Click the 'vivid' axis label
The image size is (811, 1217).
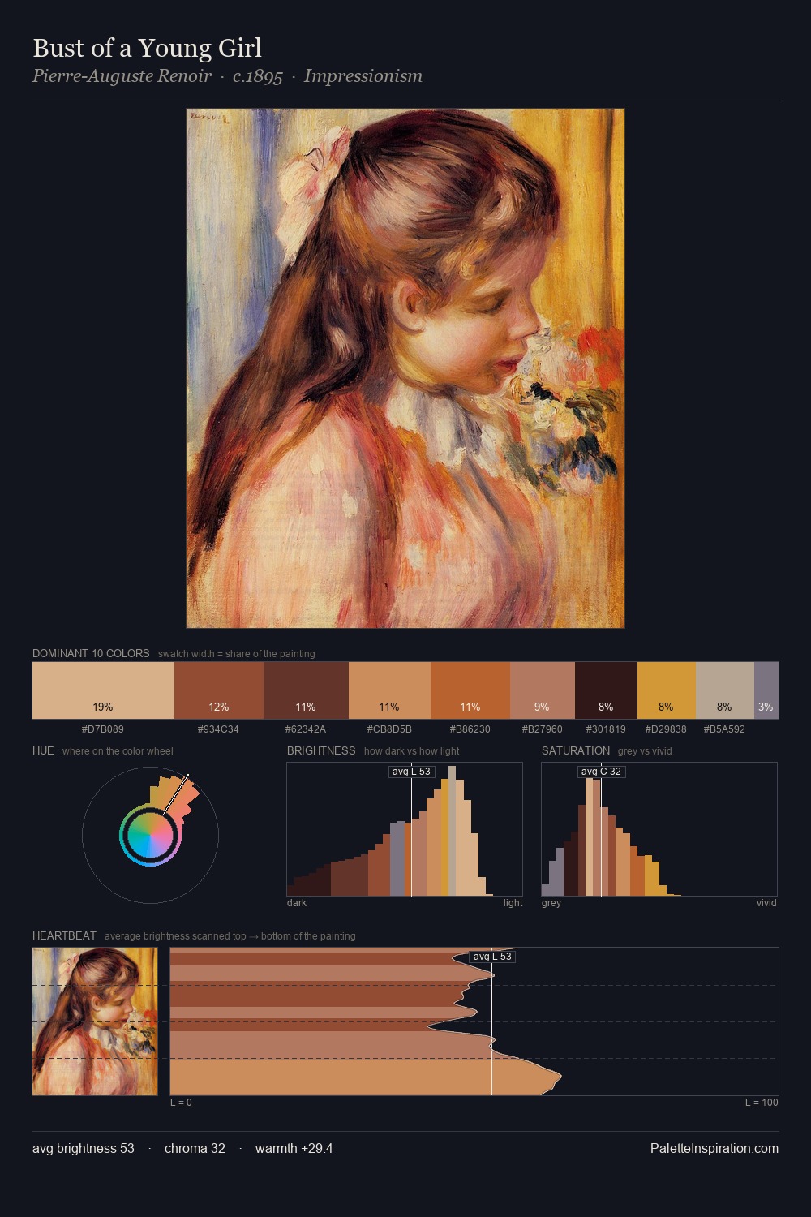click(766, 903)
